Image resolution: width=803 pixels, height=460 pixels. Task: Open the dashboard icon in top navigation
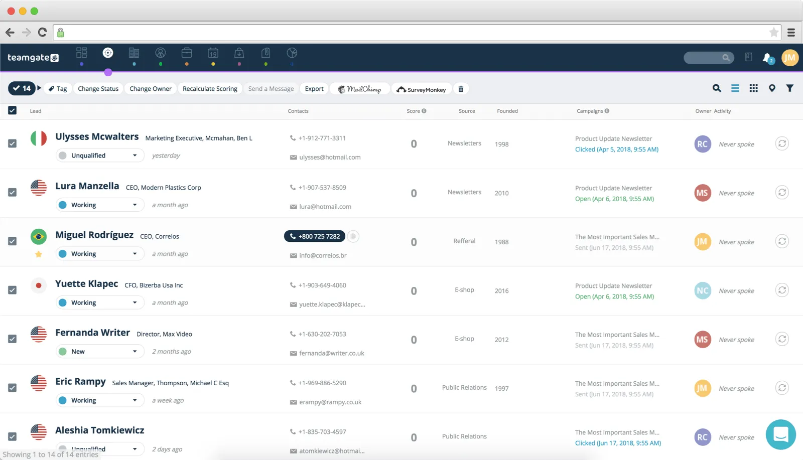(81, 52)
